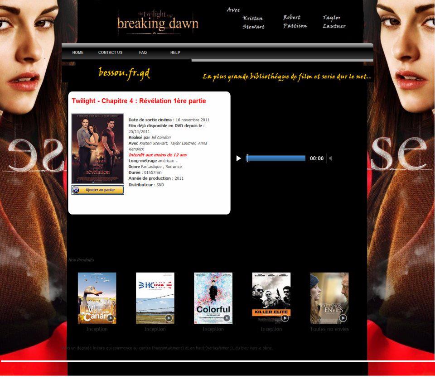Click the 'La plus grande bibliothéque' tagline

coord(286,77)
